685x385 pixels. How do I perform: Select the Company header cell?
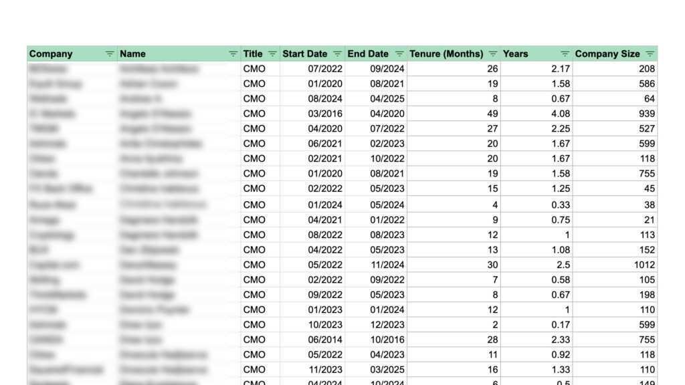coord(72,53)
